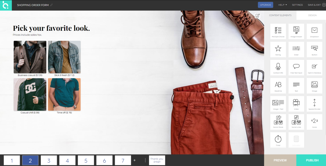Select the Business casual image option
The height and width of the screenshot is (166, 326).
pyautogui.click(x=30, y=57)
